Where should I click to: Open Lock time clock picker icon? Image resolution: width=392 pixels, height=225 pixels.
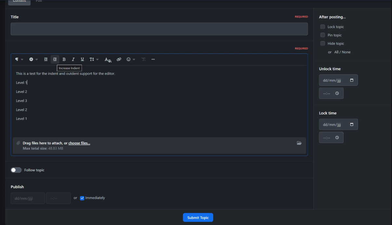click(x=337, y=138)
